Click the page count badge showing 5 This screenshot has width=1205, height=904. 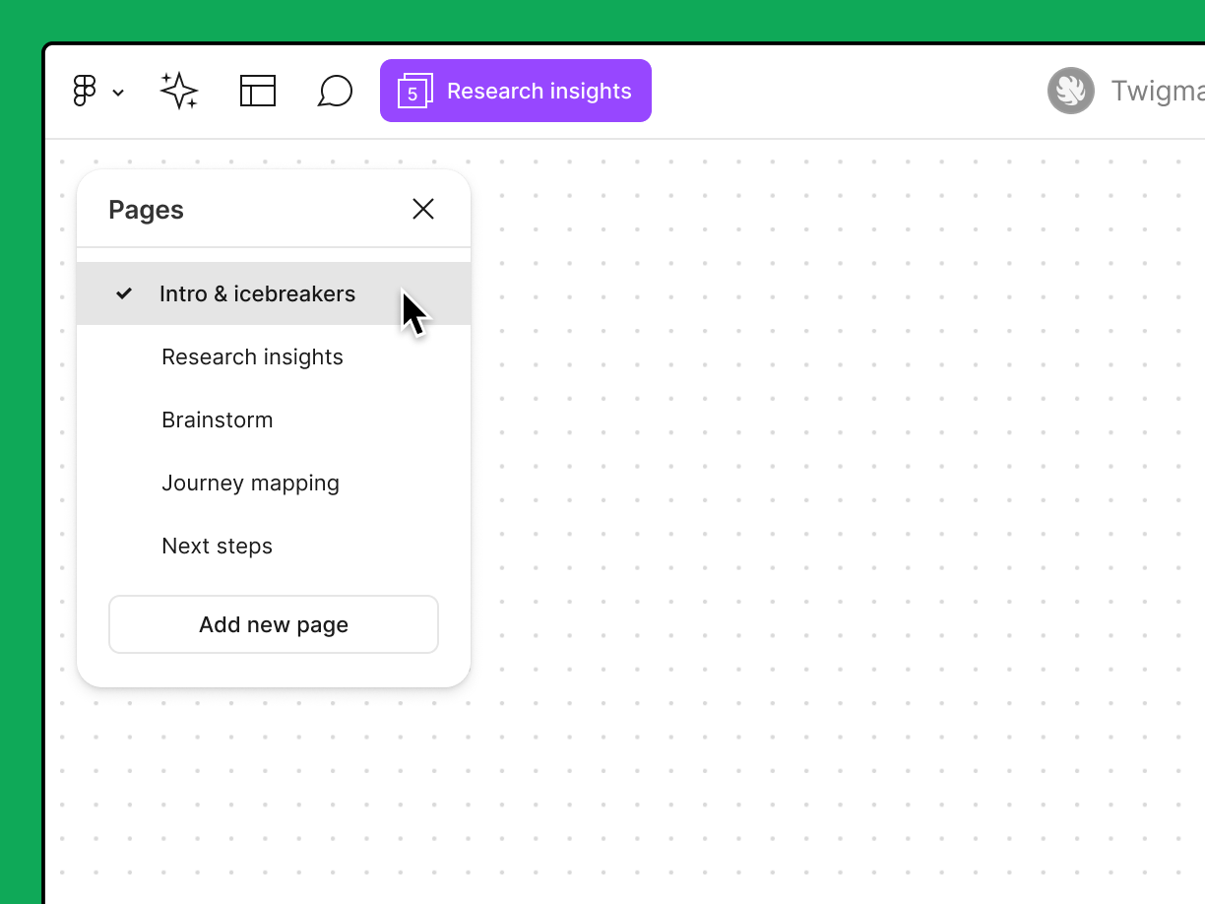(411, 95)
